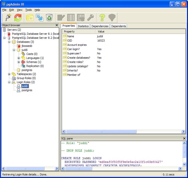Viewport: 188px width, 178px height.
Task: Select PostgreSQL Database Server 8.1 entry
Action: click(x=35, y=34)
